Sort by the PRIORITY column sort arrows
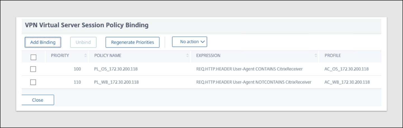403x128 pixels. point(86,56)
